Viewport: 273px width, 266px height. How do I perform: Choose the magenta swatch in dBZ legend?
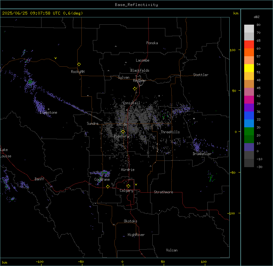coord(249,100)
